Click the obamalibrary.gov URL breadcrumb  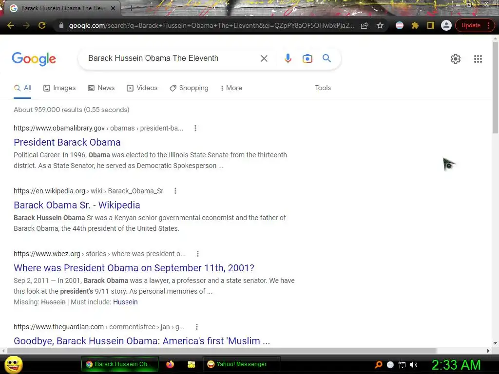[x=98, y=128]
